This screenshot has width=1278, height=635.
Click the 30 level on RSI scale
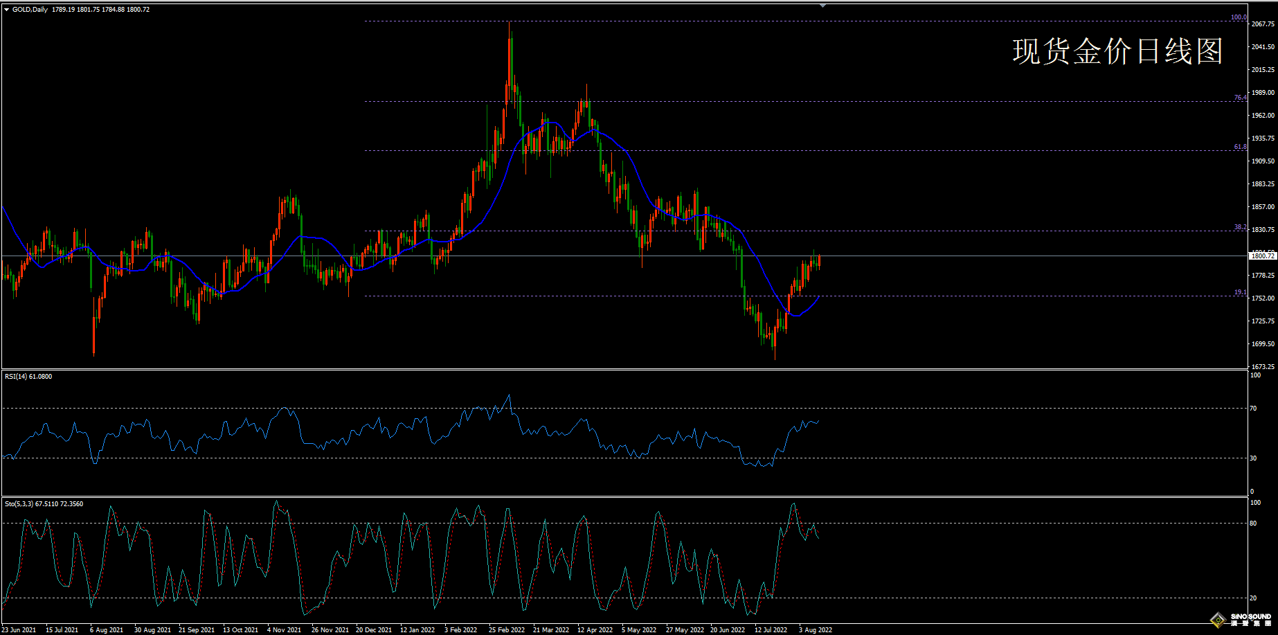1254,458
